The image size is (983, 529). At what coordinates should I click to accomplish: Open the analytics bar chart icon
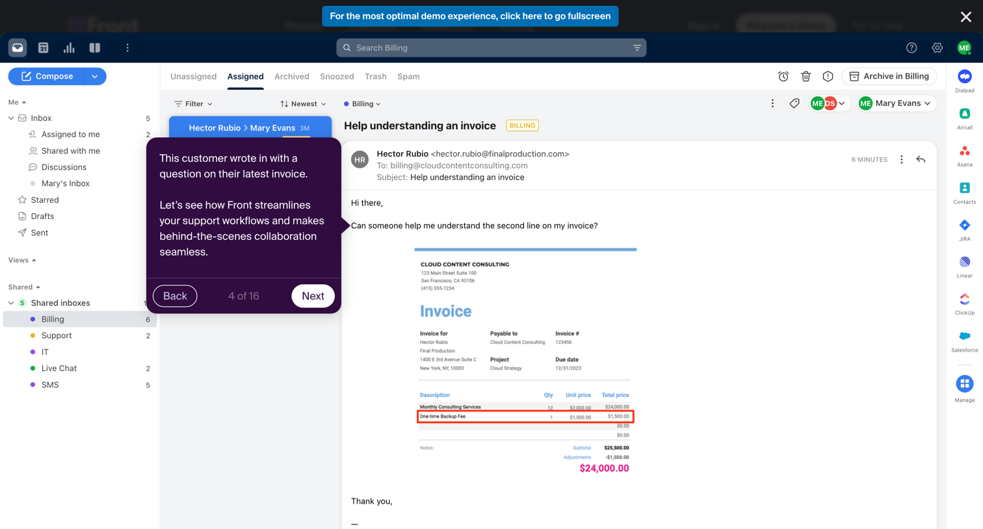coord(69,47)
